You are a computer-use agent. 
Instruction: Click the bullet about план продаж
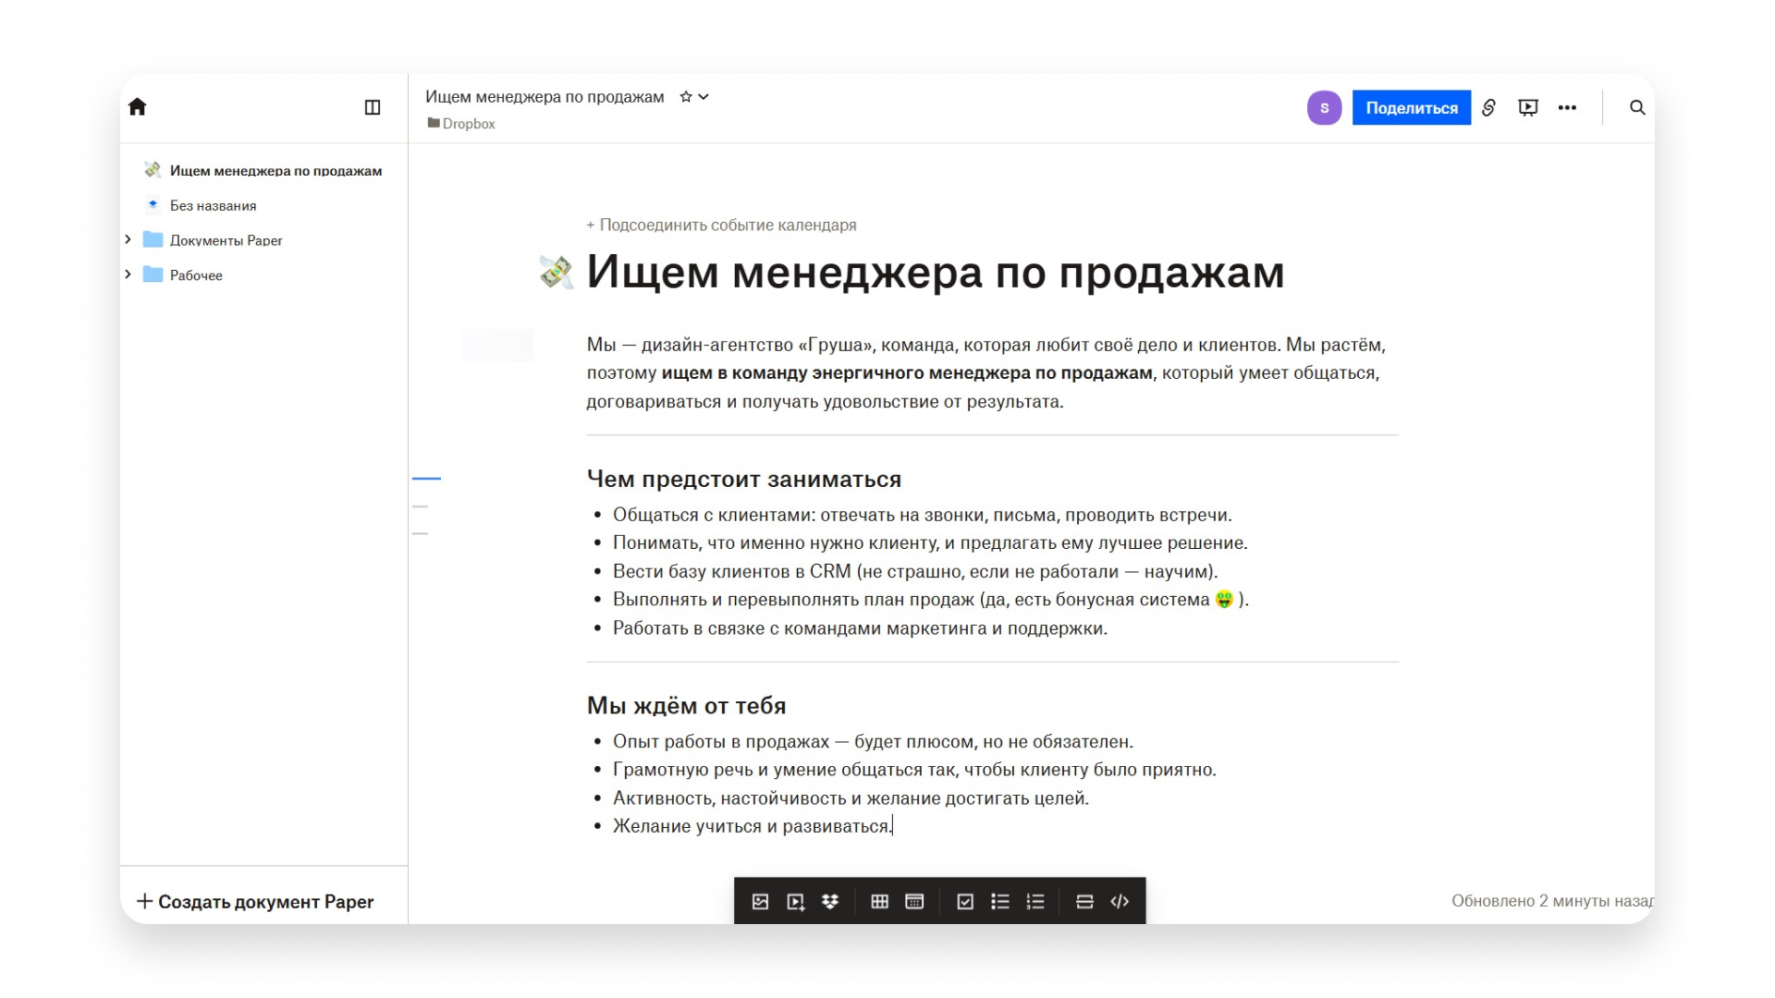click(931, 600)
